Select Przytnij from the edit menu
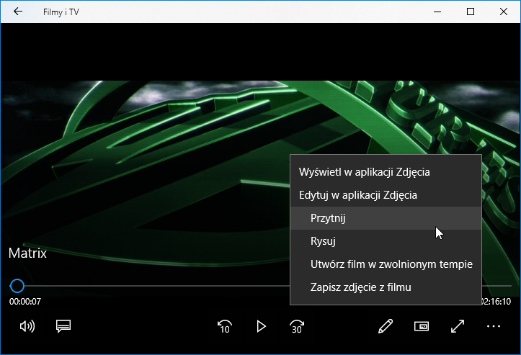The width and height of the screenshot is (521, 355). coord(386,218)
